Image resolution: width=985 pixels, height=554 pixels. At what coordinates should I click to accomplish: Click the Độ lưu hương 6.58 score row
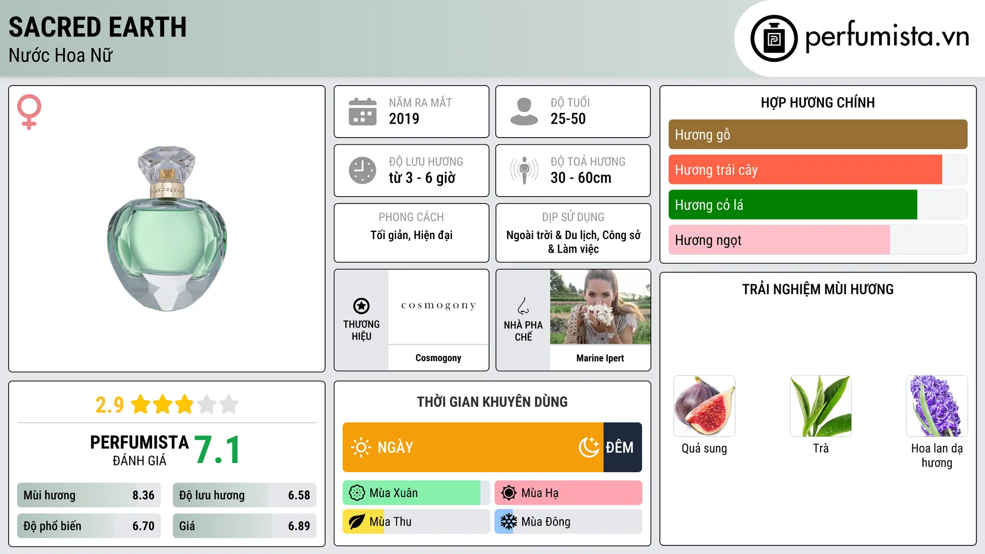click(245, 495)
